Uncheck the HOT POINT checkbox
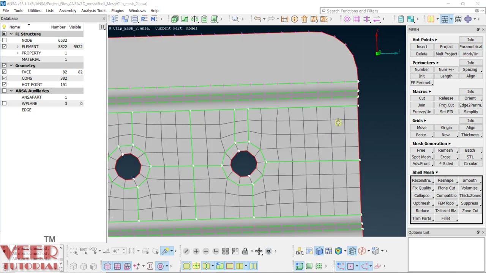486x273 pixels. pyautogui.click(x=4, y=85)
